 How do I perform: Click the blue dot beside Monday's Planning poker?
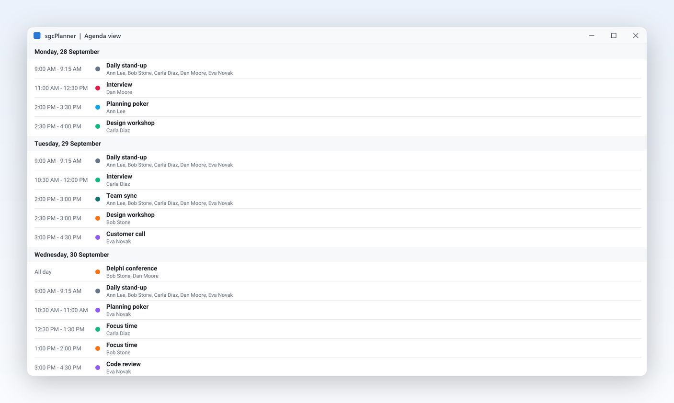coord(98,107)
